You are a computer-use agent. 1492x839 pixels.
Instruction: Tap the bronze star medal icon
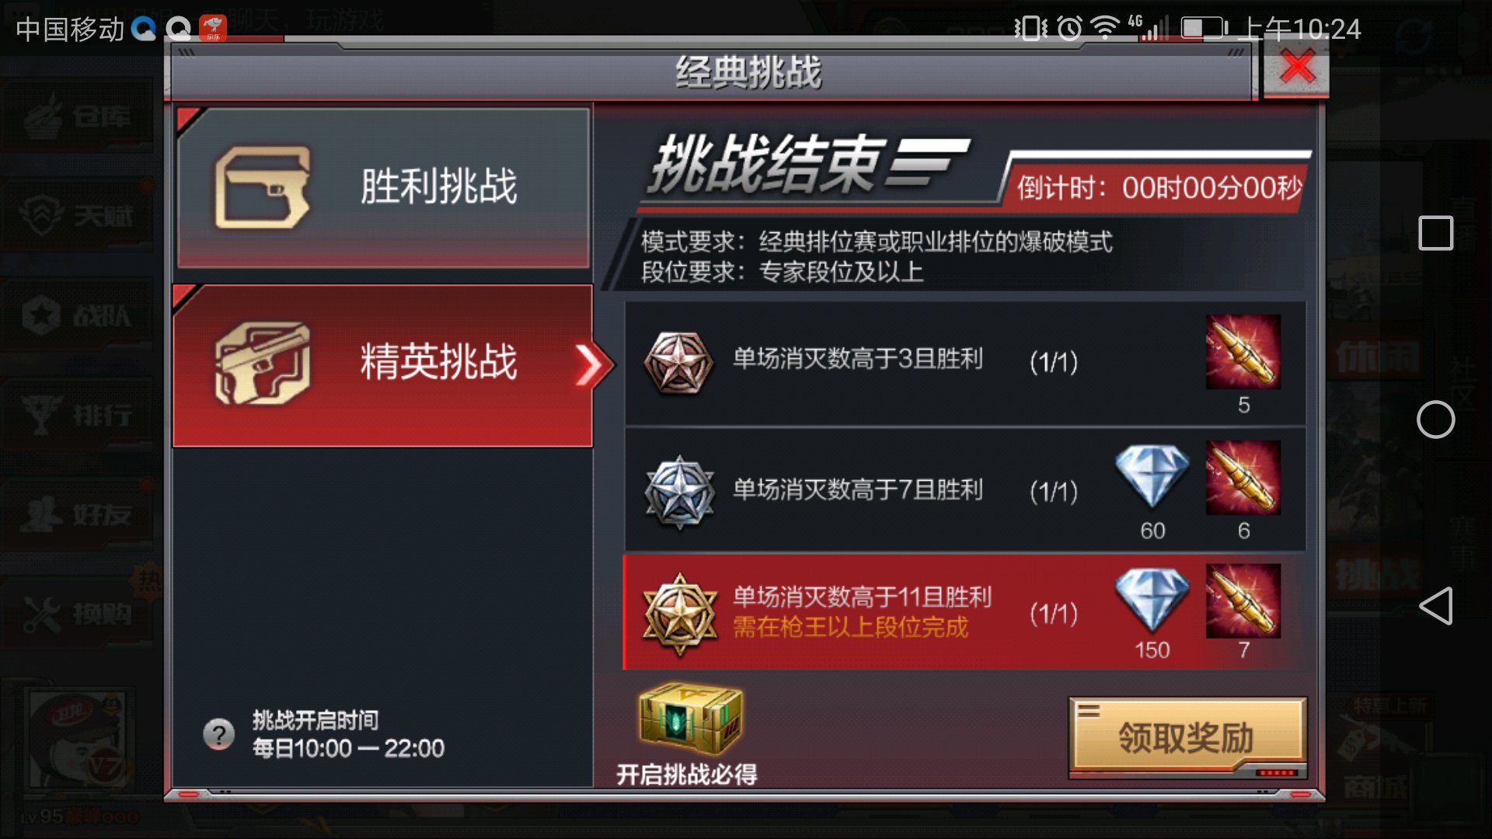pyautogui.click(x=678, y=363)
